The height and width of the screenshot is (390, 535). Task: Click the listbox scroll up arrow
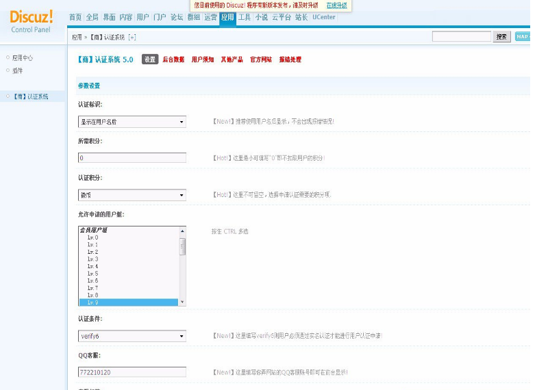182,231
